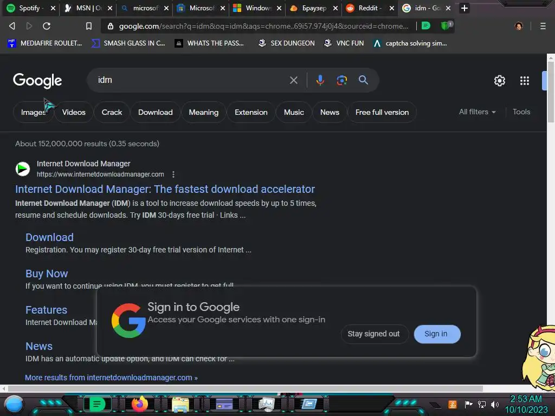This screenshot has height=416, width=555.
Task: Clear the Google search box
Action: coord(293,80)
